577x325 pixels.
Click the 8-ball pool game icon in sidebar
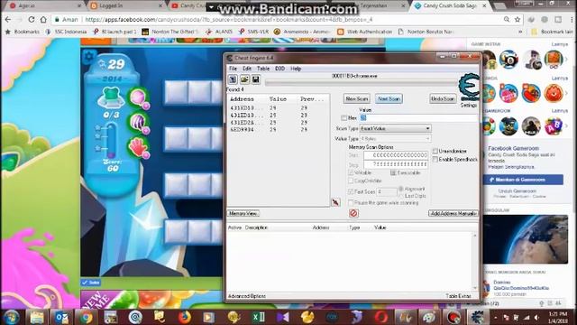click(508, 59)
